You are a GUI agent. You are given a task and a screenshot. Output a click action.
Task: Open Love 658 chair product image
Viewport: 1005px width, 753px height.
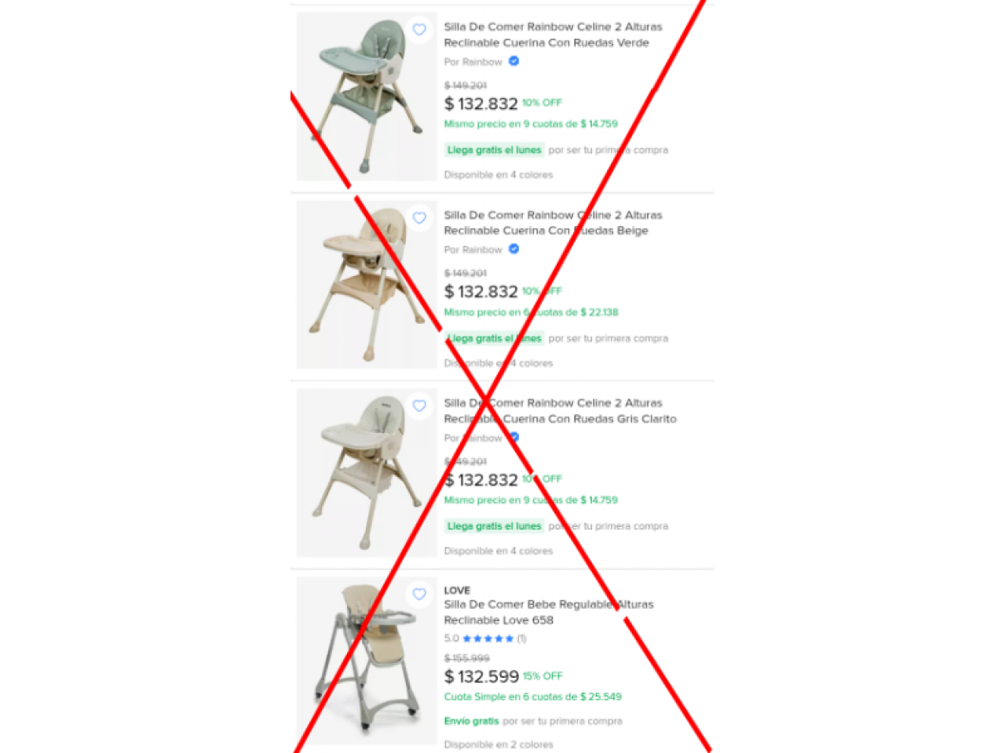pyautogui.click(x=367, y=661)
